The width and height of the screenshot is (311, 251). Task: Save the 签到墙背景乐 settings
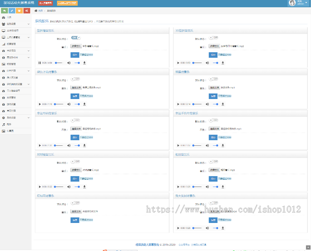[75, 55]
